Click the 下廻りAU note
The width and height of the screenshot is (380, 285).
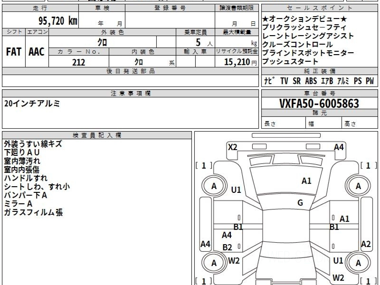click(x=22, y=153)
